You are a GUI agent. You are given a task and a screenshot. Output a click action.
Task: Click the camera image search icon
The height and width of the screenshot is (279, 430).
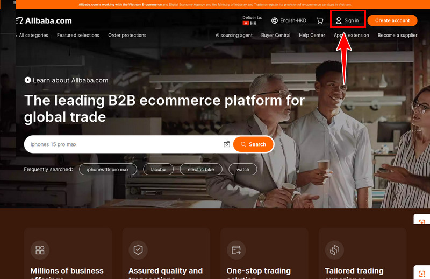click(x=226, y=144)
